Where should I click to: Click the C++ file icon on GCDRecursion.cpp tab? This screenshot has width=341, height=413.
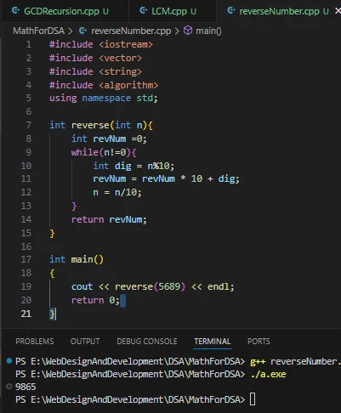[15, 11]
